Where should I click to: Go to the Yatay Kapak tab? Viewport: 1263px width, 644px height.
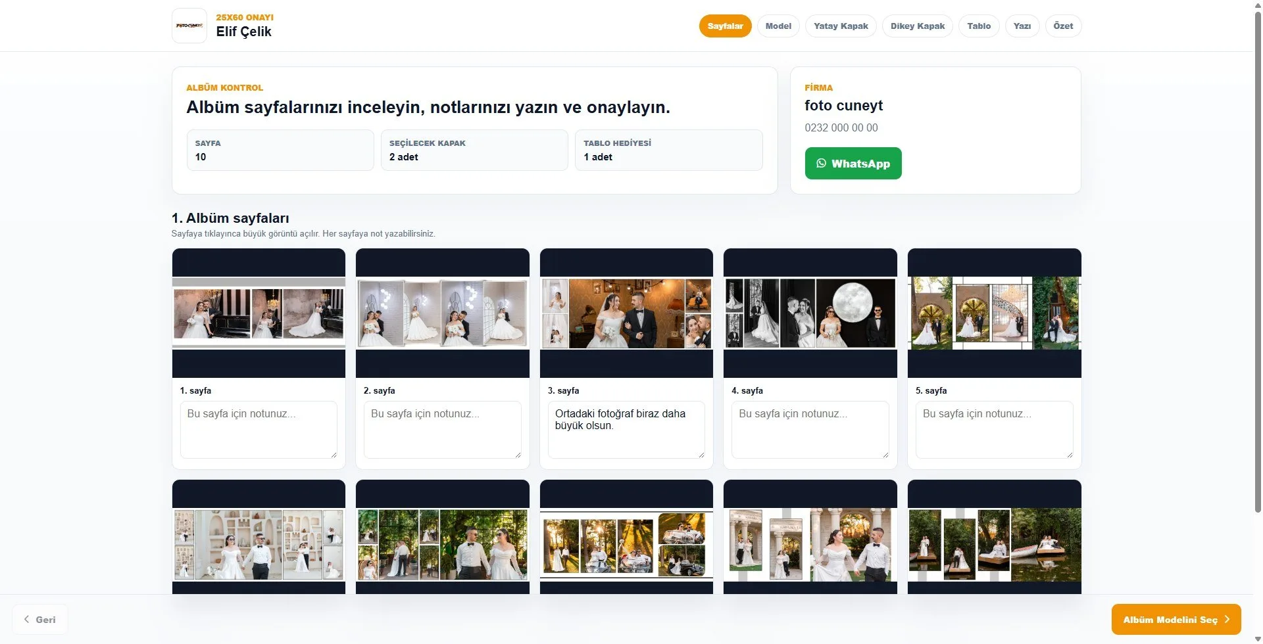click(841, 26)
